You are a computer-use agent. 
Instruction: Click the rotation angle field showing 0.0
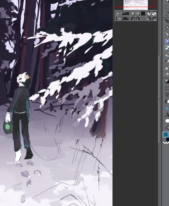point(119,19)
